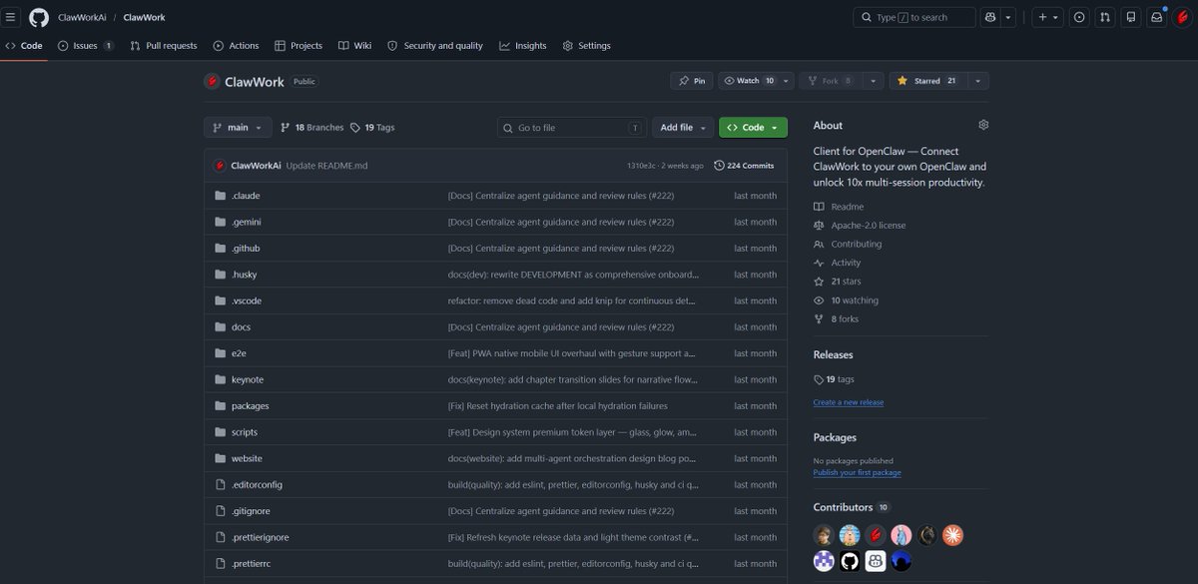Open global Pull requests icon in header
The width and height of the screenshot is (1198, 584).
(x=1105, y=17)
